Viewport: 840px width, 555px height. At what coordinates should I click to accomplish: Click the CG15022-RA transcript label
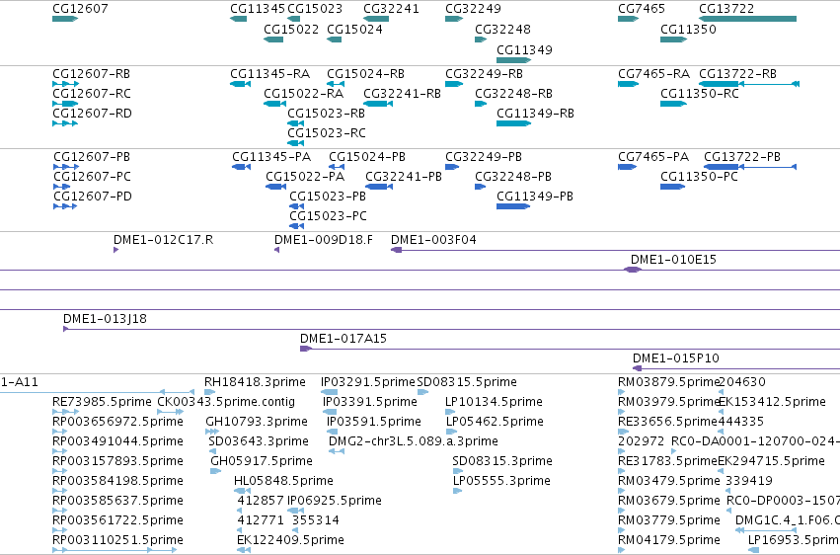click(303, 93)
